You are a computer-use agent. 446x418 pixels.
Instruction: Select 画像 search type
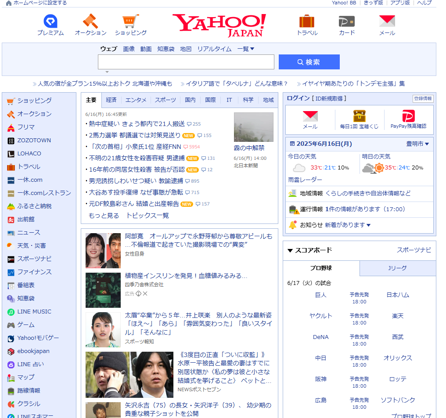(x=129, y=49)
